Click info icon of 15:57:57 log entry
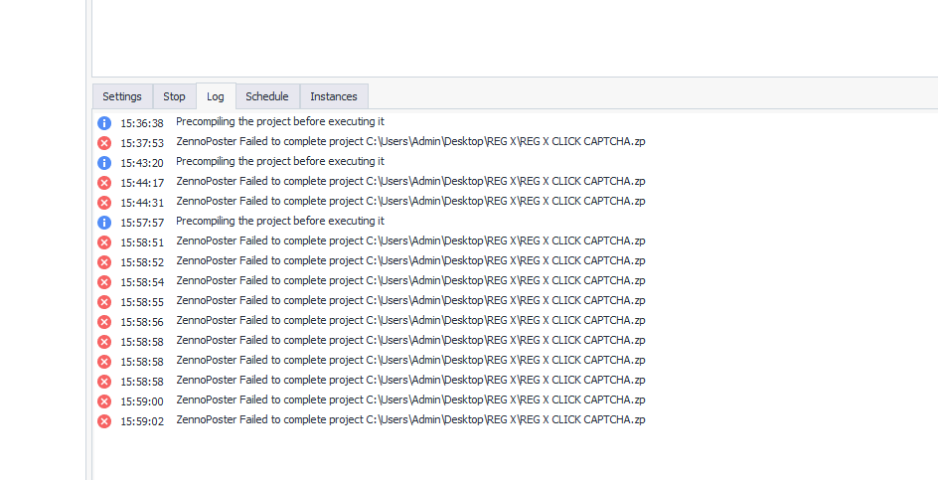Viewport: 938px width, 480px height. (x=104, y=223)
